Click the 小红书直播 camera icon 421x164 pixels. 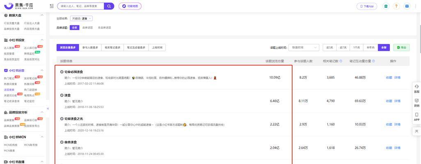6,162
